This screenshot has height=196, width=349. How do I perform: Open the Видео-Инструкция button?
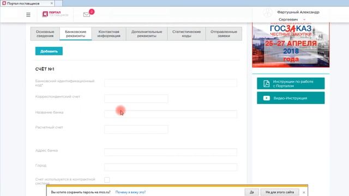(x=291, y=98)
